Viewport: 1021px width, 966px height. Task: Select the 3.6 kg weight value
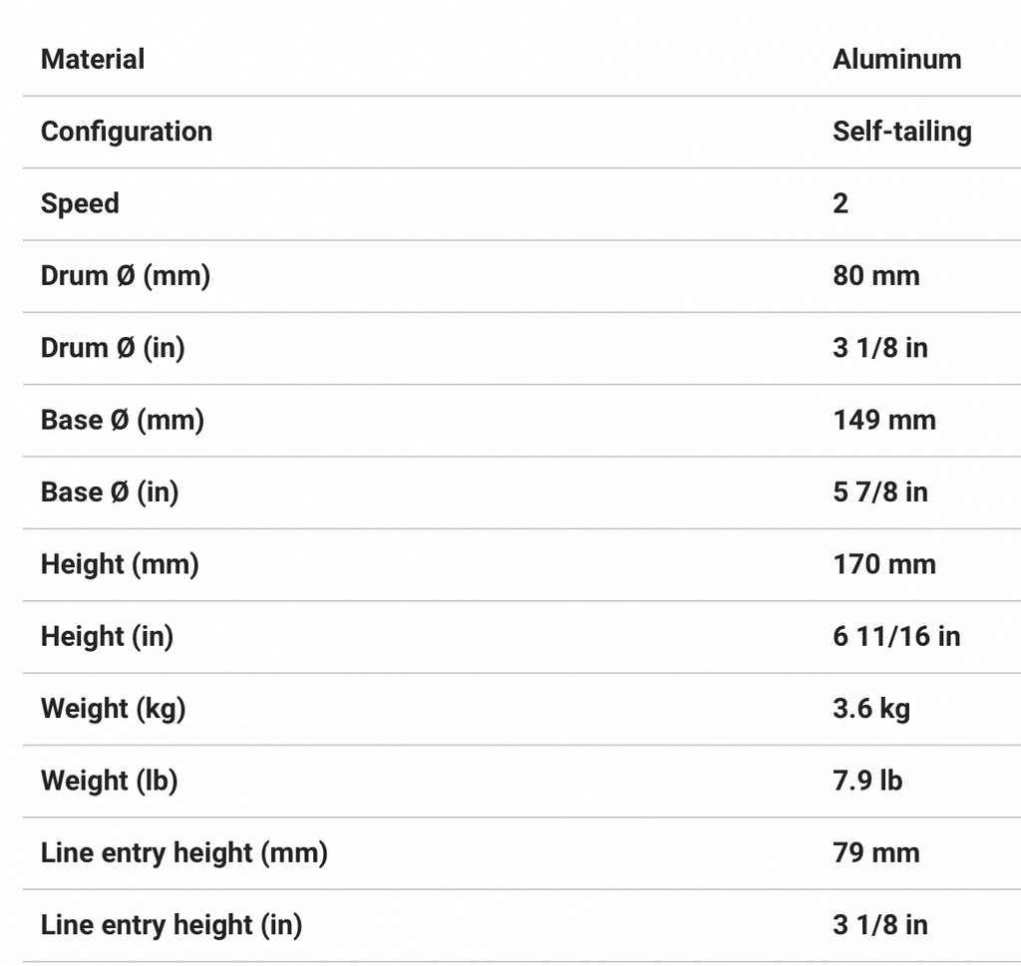click(x=871, y=709)
